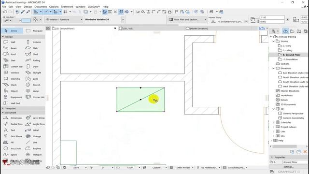Switch to the 3D / All tab
This screenshot has height=174, width=309.
tap(128, 29)
